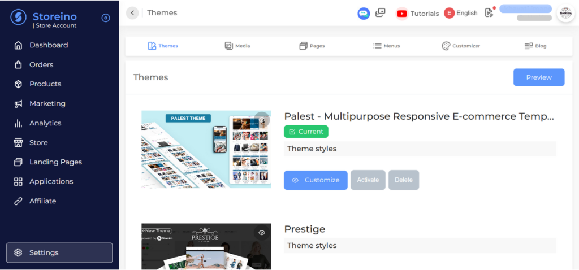Click the greyed Activate button
This screenshot has height=270, width=579.
(x=368, y=180)
